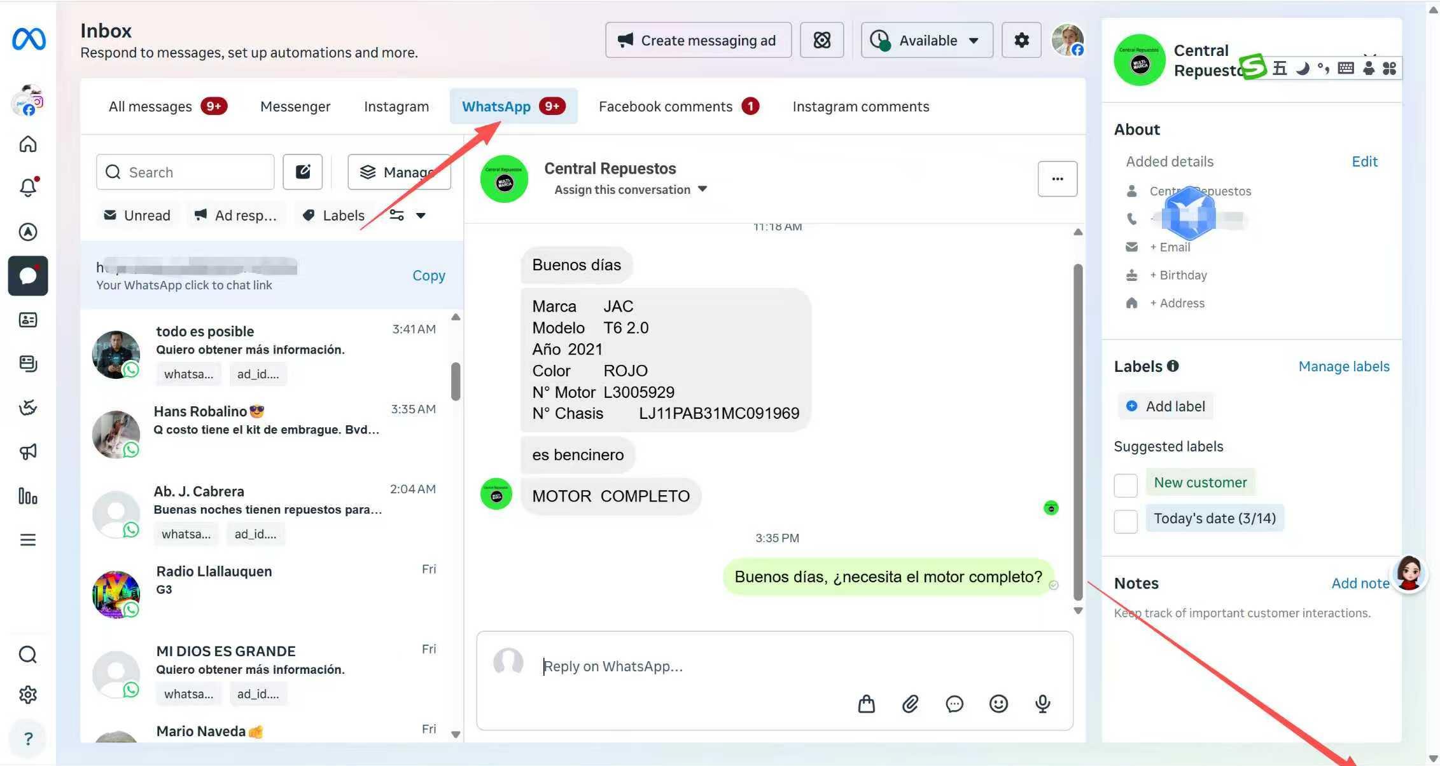Click the conversation pane scrollbar
Viewport: 1440px width, 766px height.
pyautogui.click(x=1077, y=432)
